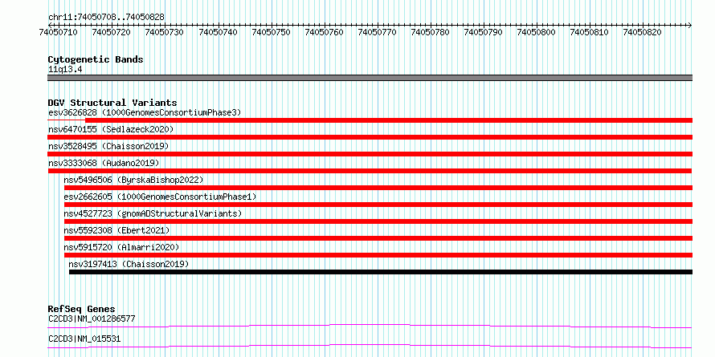Screen dimensions: 715x357
Task: Click ruler coordinate 74050710
Action: [58, 32]
